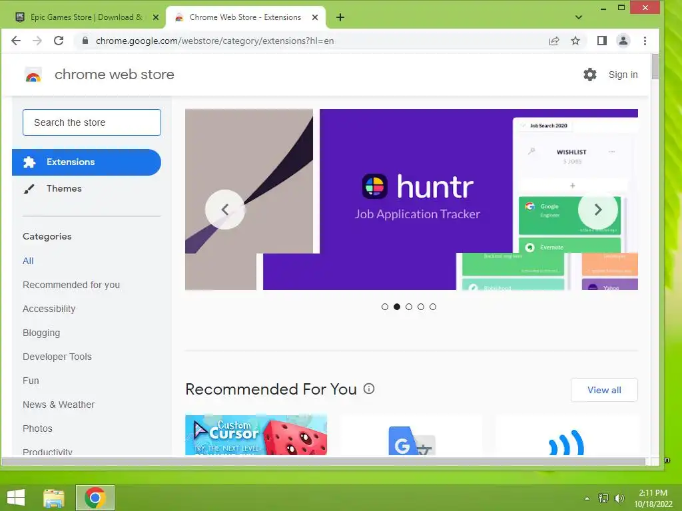This screenshot has height=511, width=682.
Task: Open web store settings gear
Action: coord(590,75)
